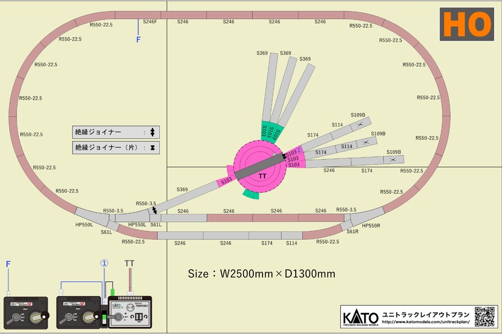The height and width of the screenshot is (335, 502).
Task: Click the insulated joiner legend symbol
Action: tap(151, 131)
